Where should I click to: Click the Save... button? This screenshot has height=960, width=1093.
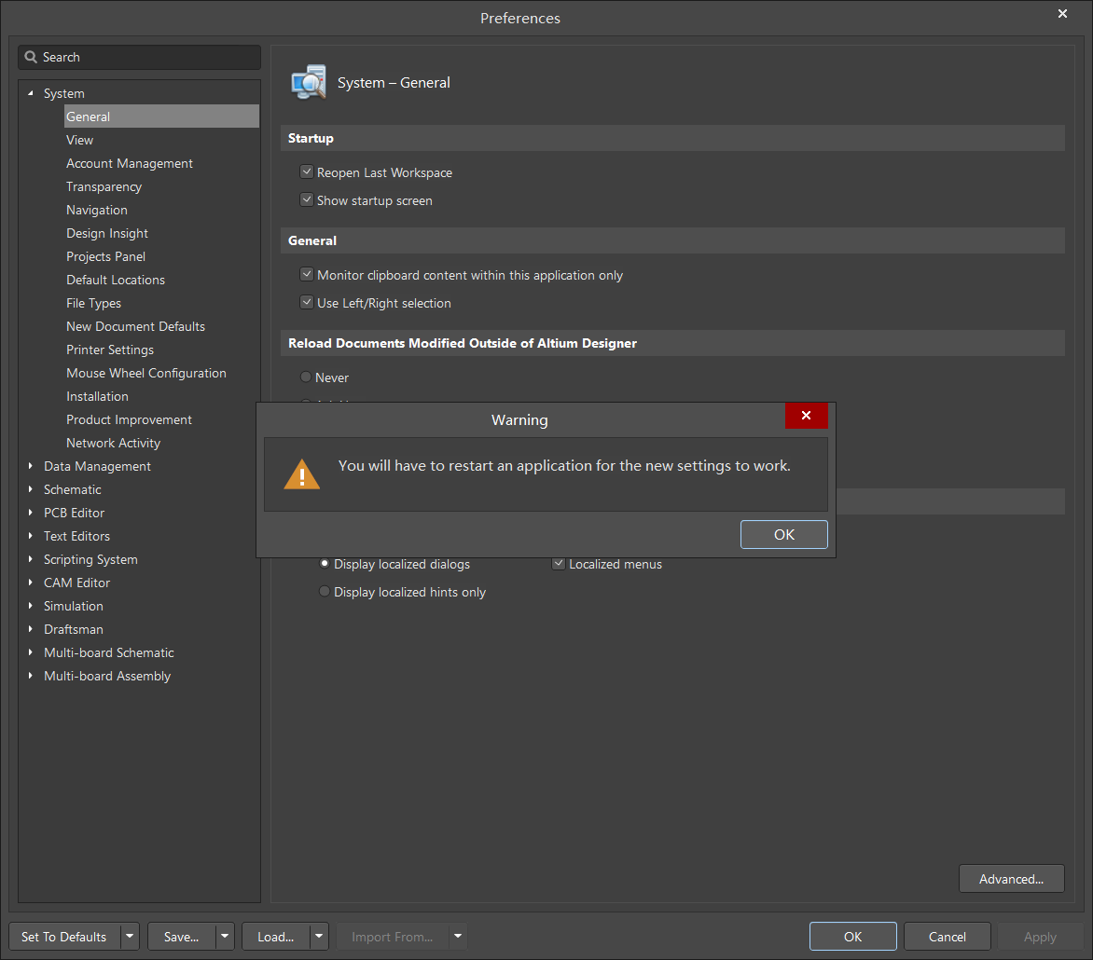pos(181,937)
